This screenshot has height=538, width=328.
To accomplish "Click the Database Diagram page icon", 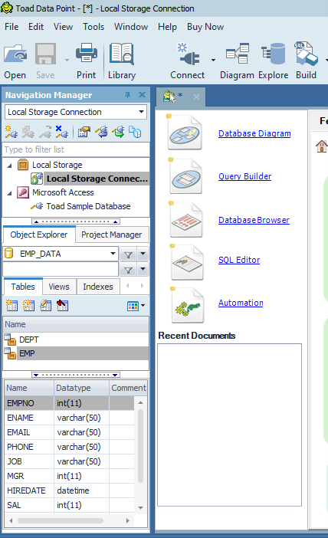I will tap(185, 133).
